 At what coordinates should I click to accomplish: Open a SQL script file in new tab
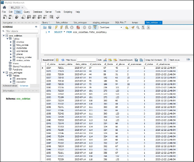click(x=10, y=17)
